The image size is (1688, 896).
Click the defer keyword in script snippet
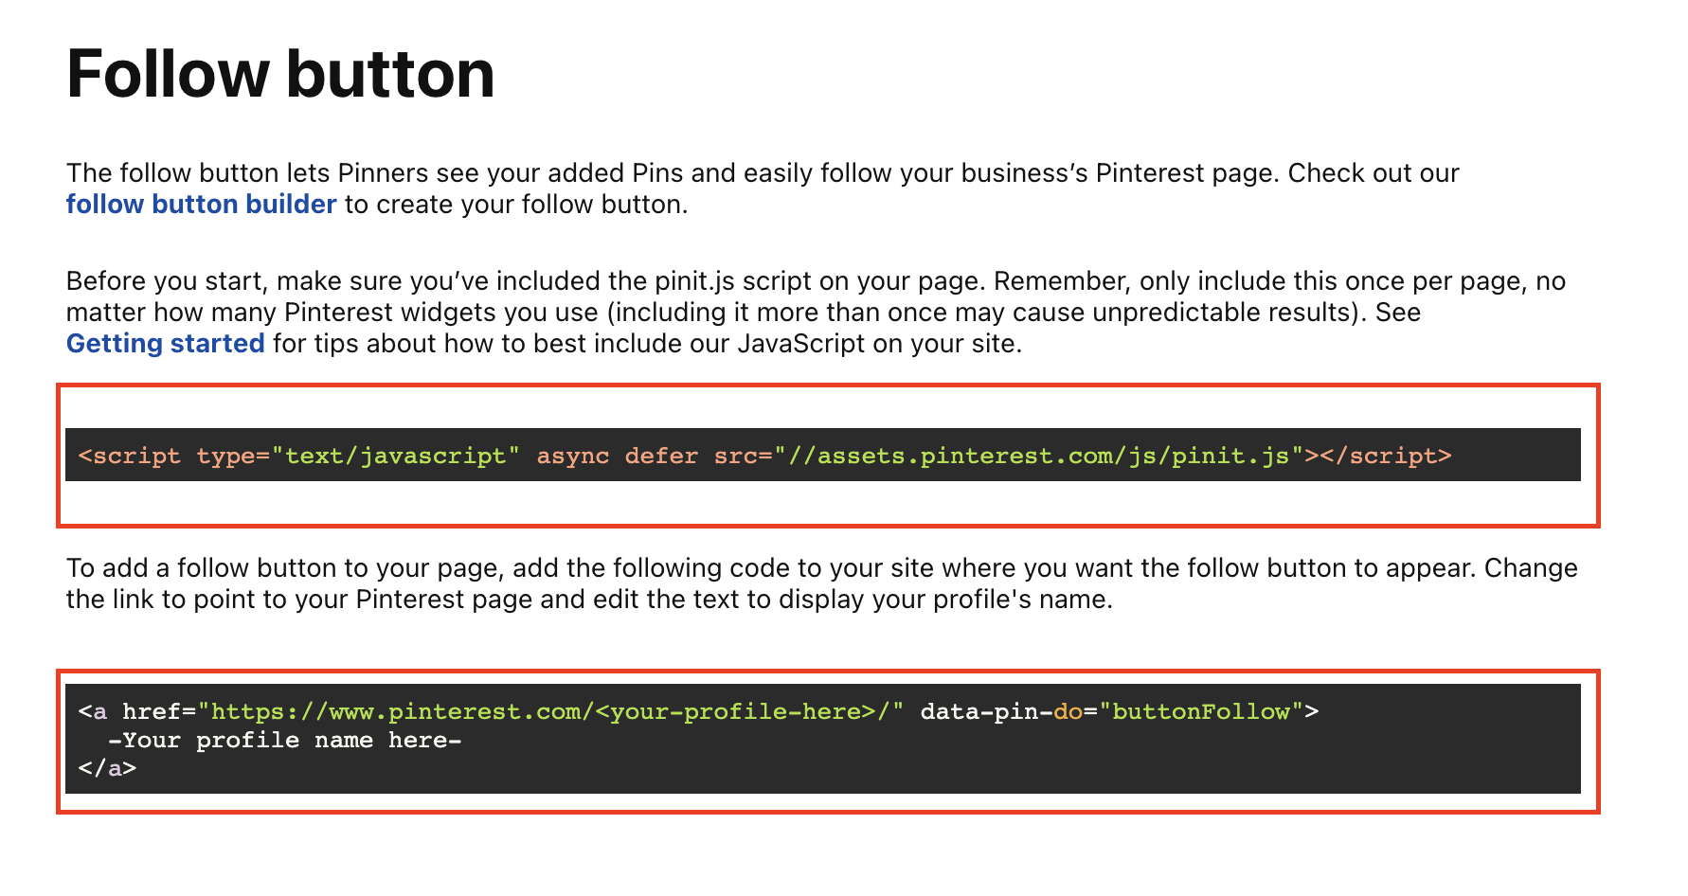660,457
